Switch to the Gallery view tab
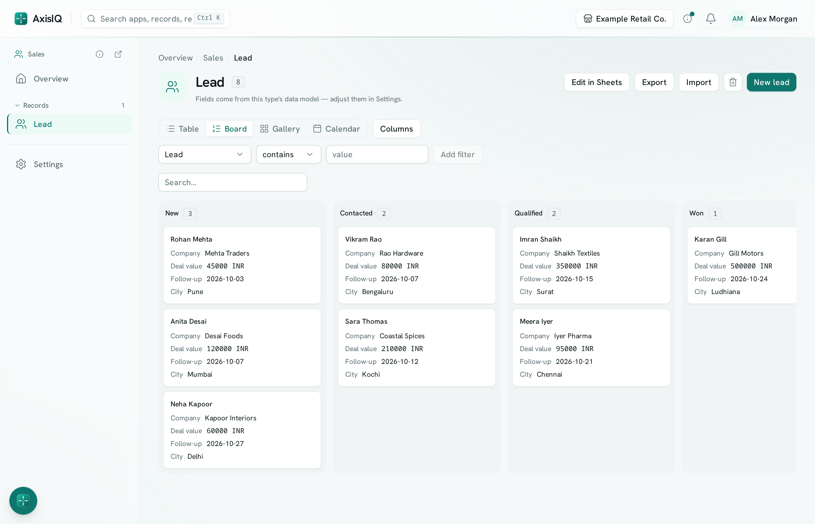 click(x=280, y=129)
